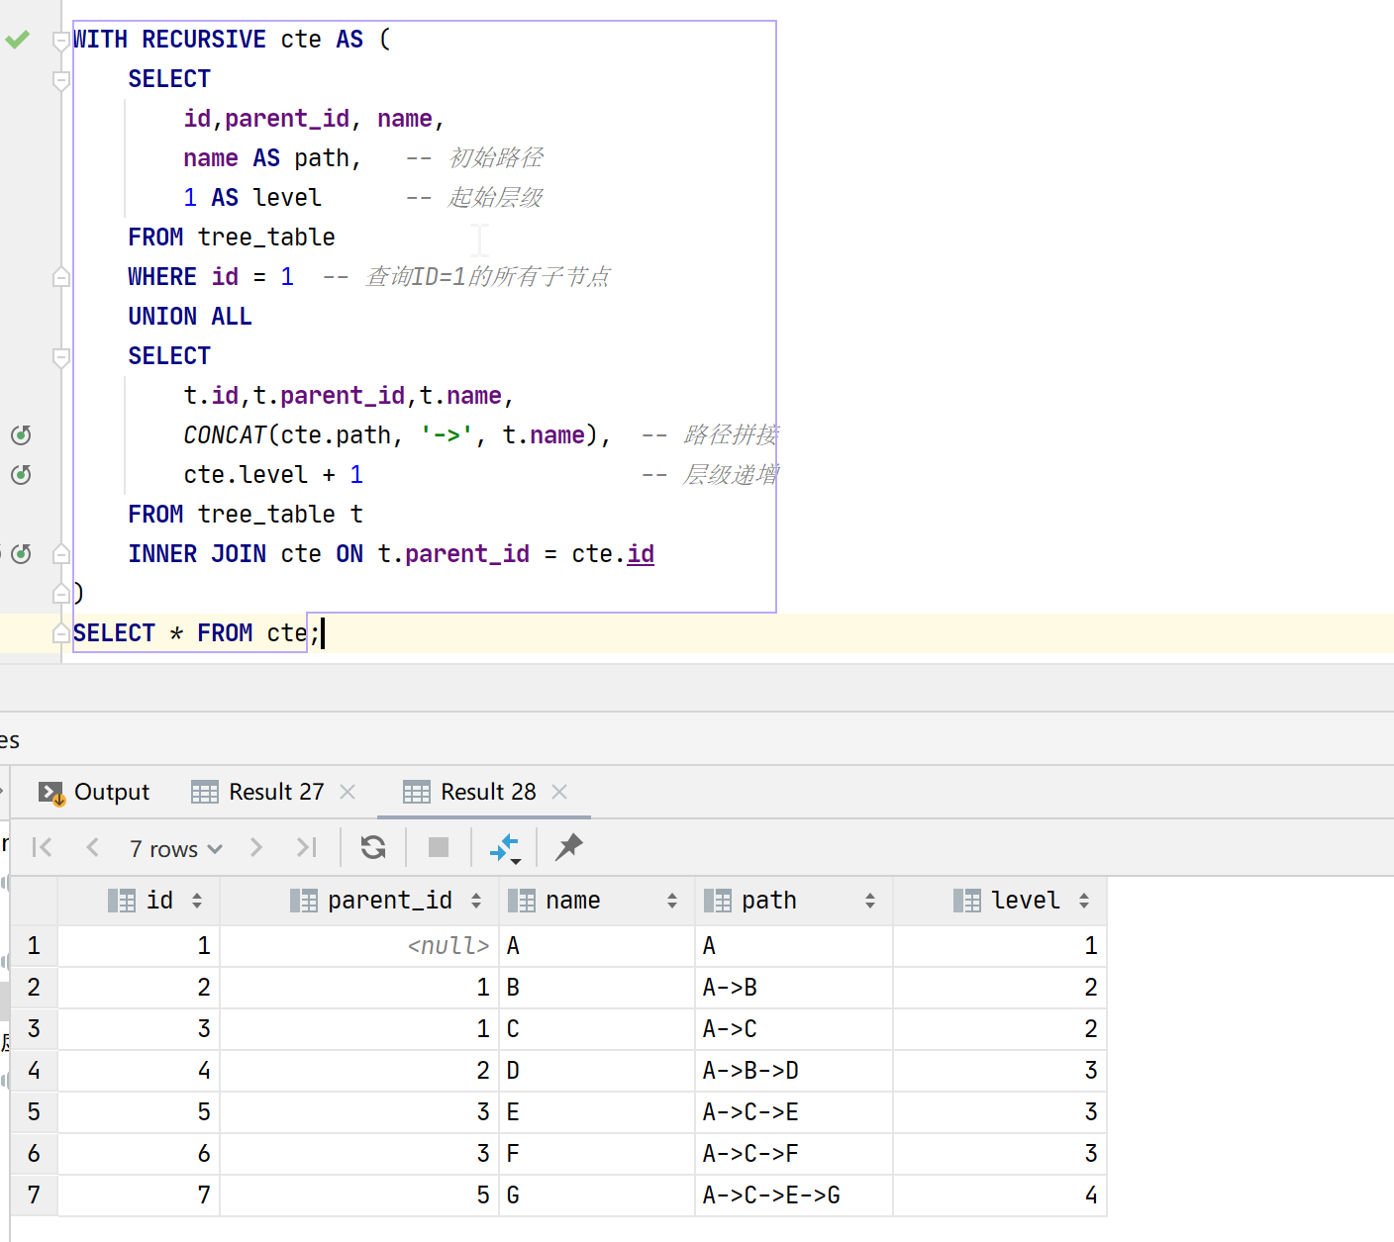1394x1242 pixels.
Task: Open the 7 rows page size dropdown
Action: pos(175,848)
